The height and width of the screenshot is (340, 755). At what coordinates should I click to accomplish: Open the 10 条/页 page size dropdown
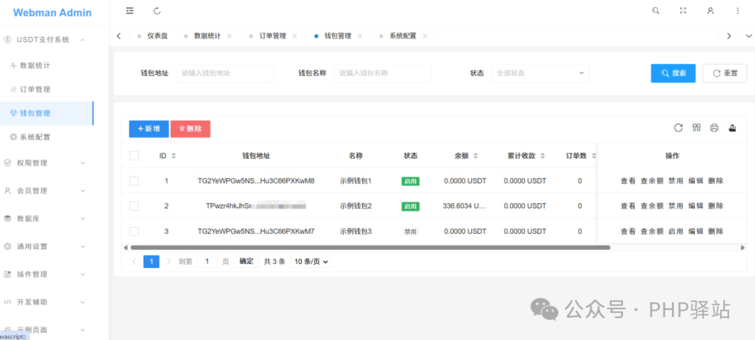311,262
